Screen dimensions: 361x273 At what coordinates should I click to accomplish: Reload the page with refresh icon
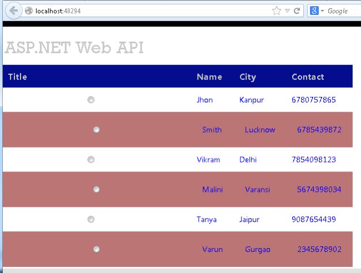coord(297,11)
